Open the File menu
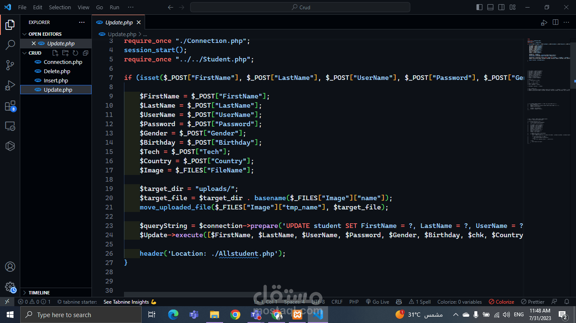 [22, 7]
